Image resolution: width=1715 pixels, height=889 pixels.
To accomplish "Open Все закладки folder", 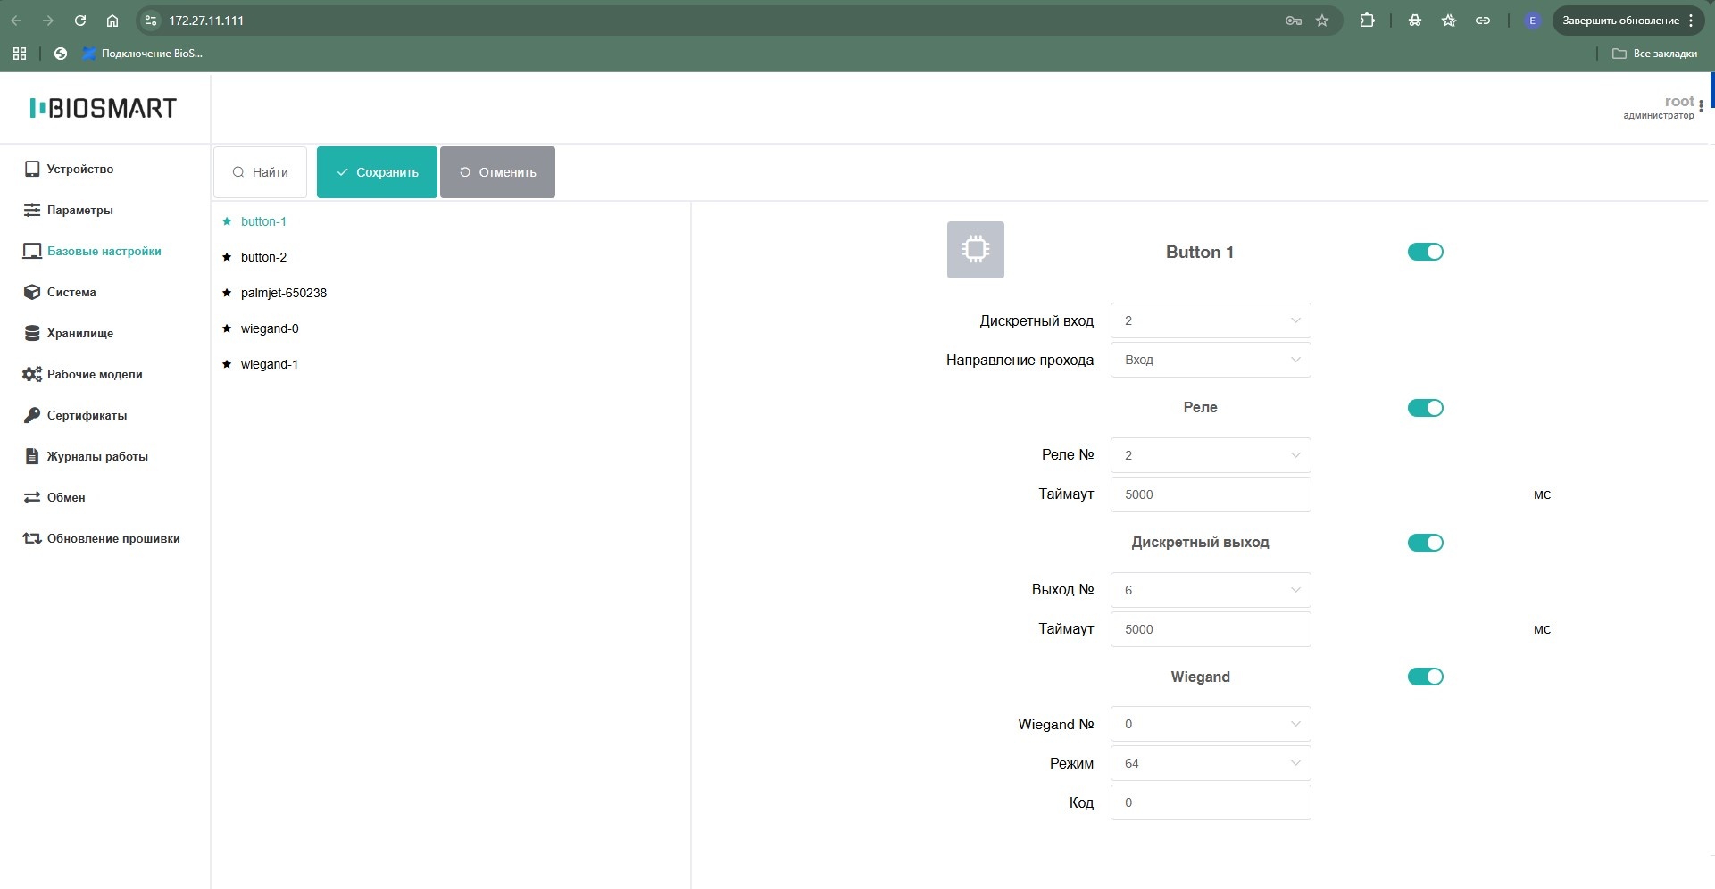I will pyautogui.click(x=1654, y=54).
